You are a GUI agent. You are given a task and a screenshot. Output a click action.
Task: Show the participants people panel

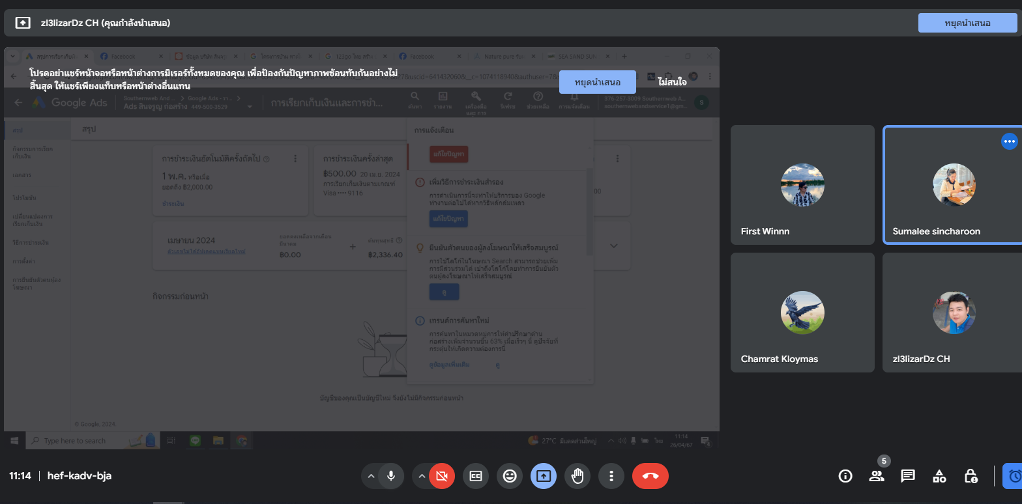[877, 476]
